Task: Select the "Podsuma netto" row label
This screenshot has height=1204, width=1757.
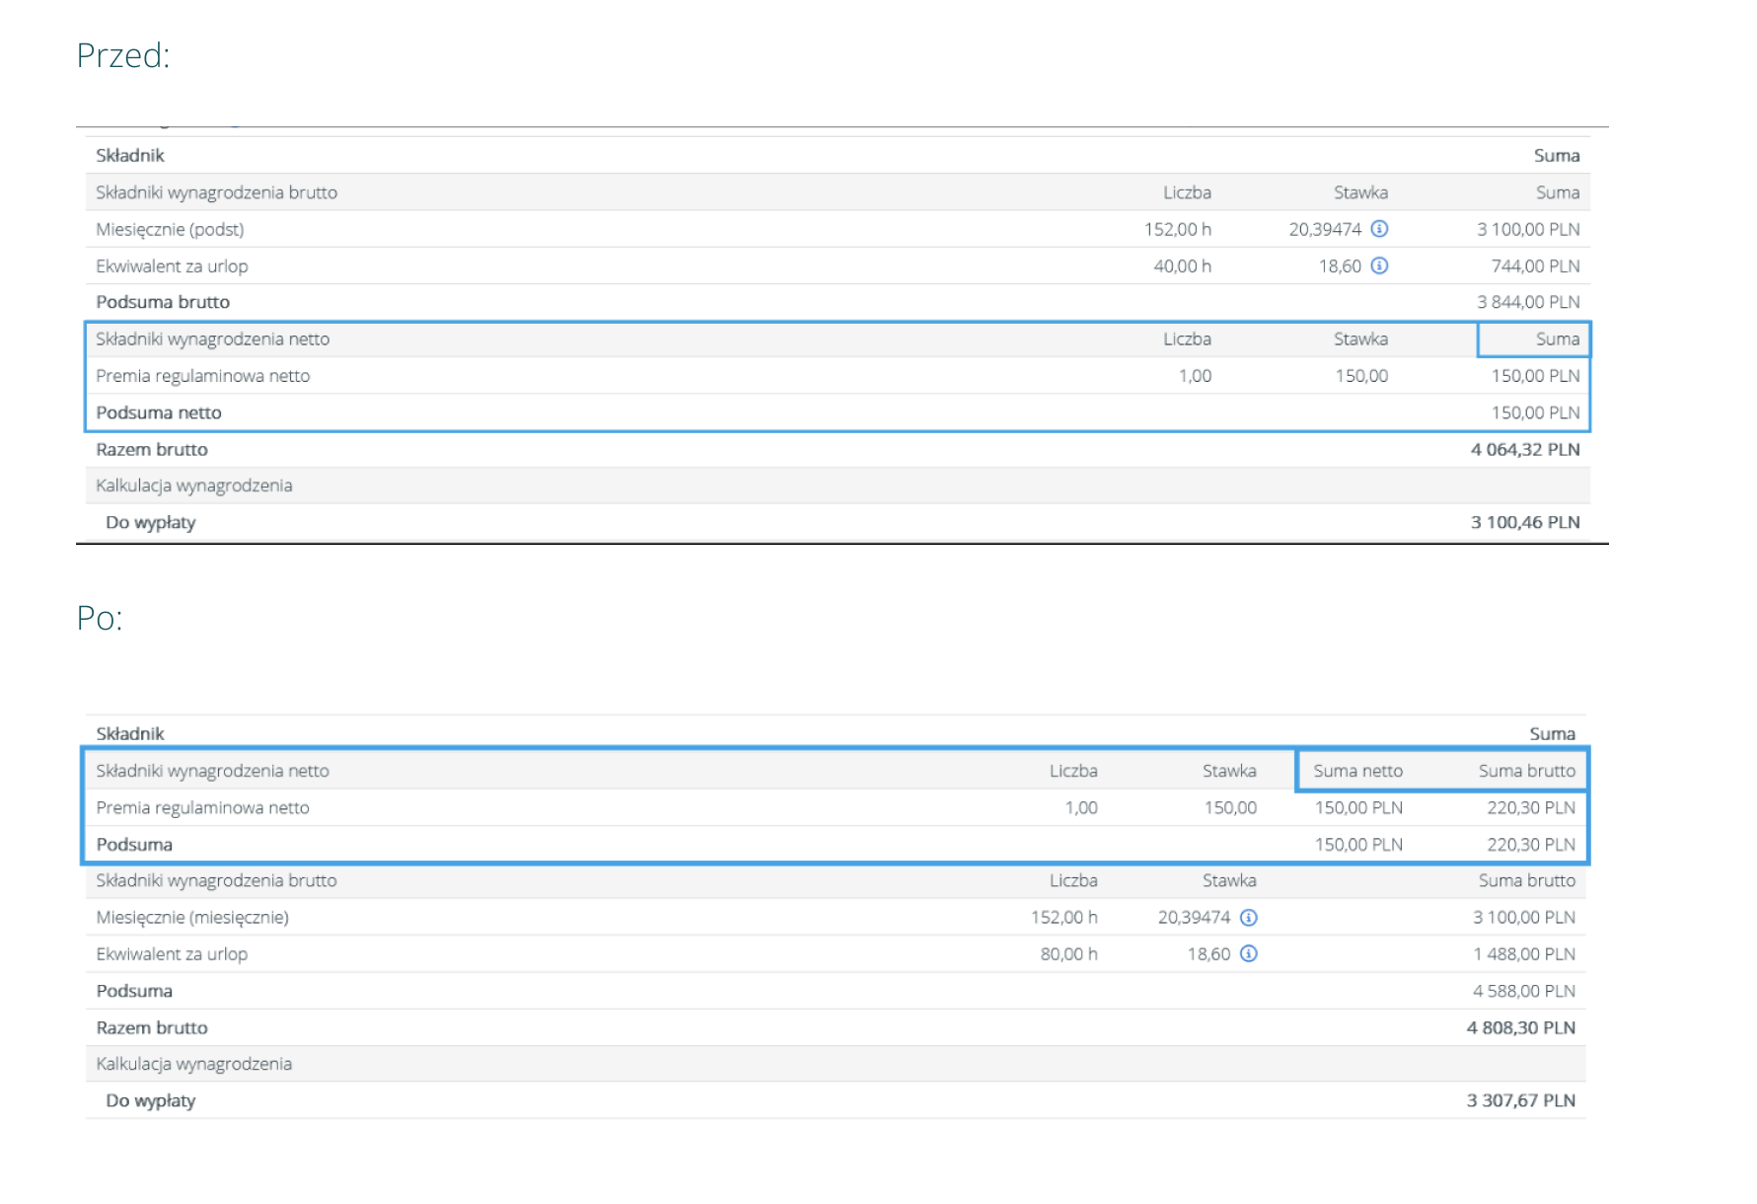Action: 158,413
